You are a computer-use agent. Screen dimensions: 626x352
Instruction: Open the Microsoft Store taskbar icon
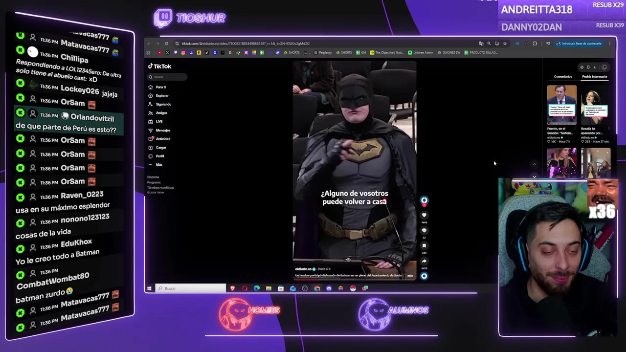[281, 288]
